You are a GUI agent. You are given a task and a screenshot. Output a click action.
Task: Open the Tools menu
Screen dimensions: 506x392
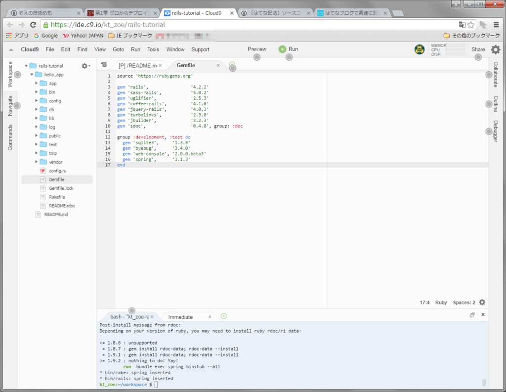tap(153, 49)
